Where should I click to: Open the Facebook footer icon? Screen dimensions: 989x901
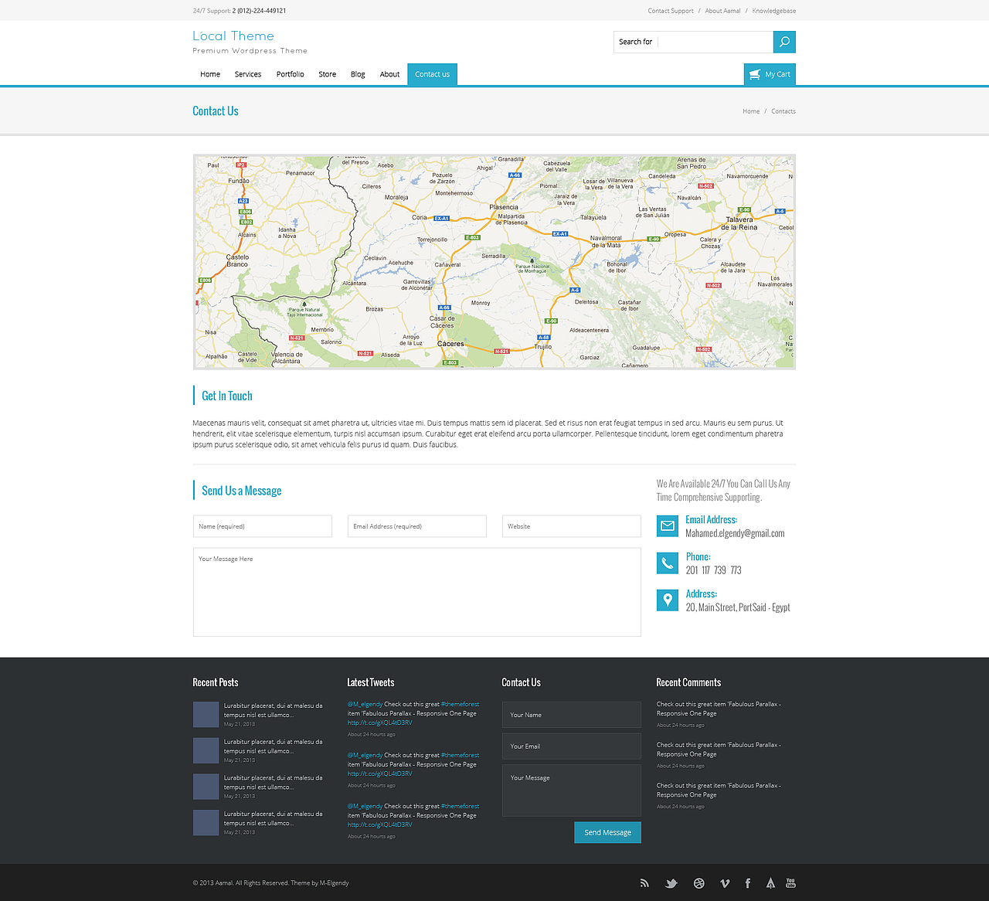(748, 883)
